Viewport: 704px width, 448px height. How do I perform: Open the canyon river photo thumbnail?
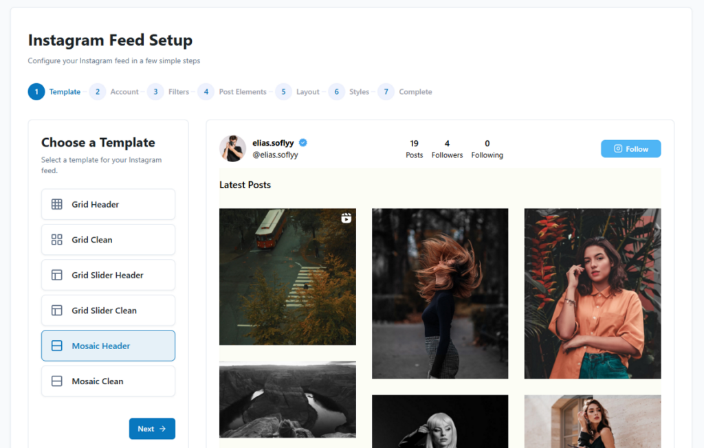[x=287, y=399]
